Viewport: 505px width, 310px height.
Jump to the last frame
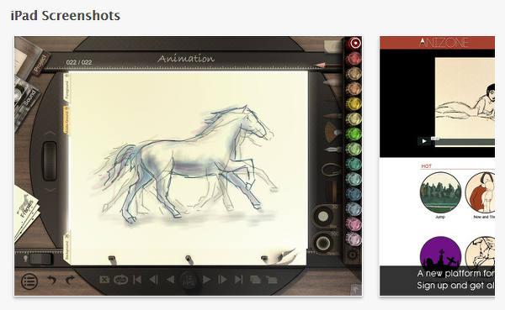pyautogui.click(x=239, y=280)
